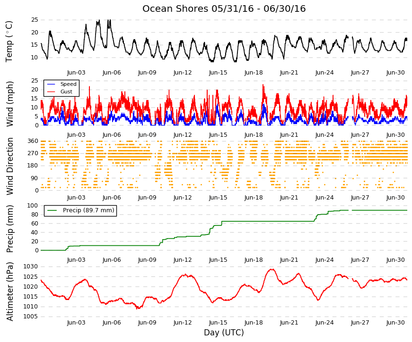Click the Altimeter (hPa) axis label
Screen dimensions: 412x342
[9, 291]
